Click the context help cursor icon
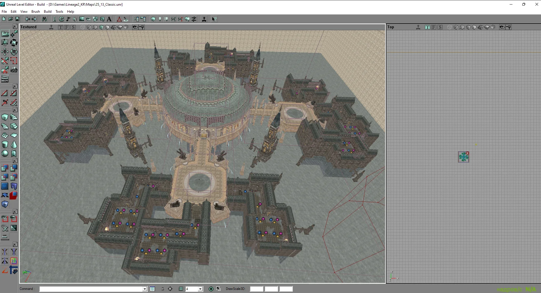This screenshot has width=541, height=293. (214, 19)
